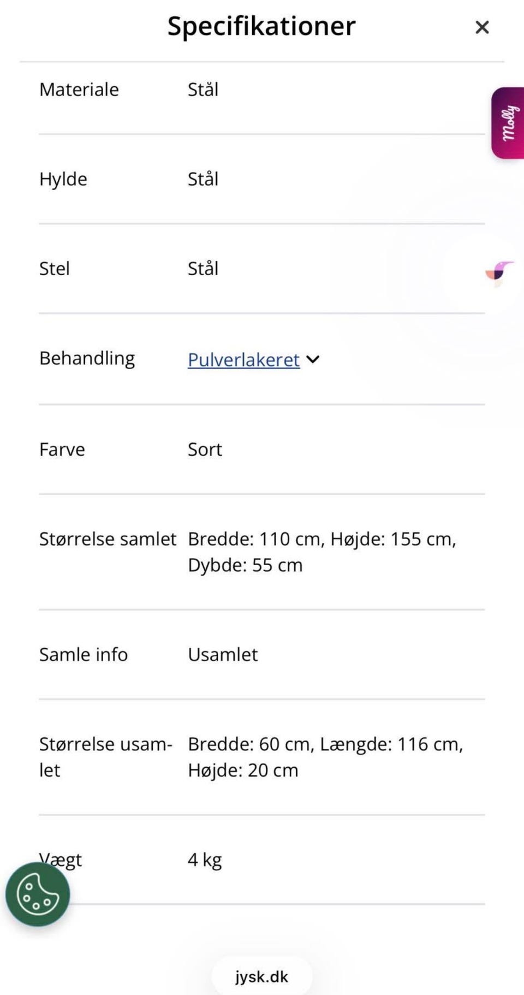Select the Materiale row
This screenshot has height=995, width=524.
(79, 89)
